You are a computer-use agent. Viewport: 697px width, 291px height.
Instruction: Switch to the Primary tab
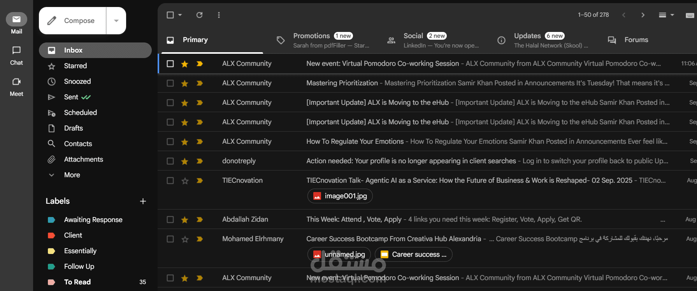(212, 40)
